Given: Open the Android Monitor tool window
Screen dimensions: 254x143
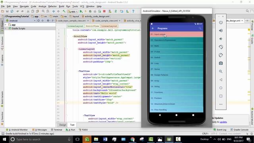Looking at the screenshot, I should pos(17,130).
